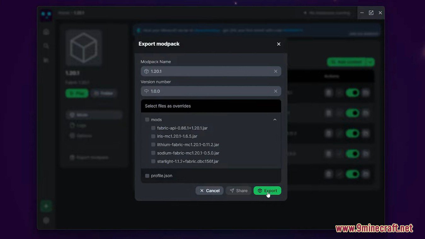Screen dimensions: 425x239
Task: Toggle the fourth mod row's switch
Action: click(x=353, y=154)
